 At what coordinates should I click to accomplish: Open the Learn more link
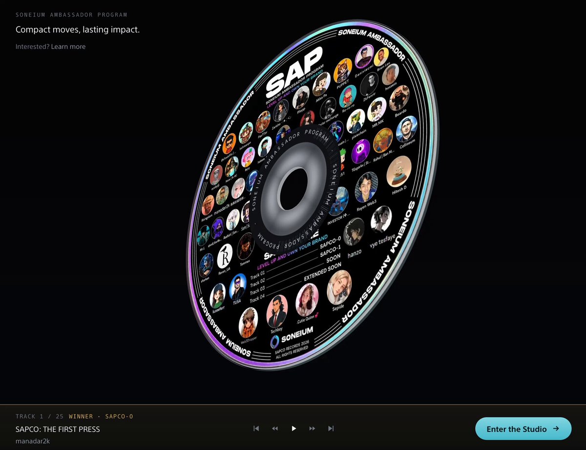(x=68, y=47)
